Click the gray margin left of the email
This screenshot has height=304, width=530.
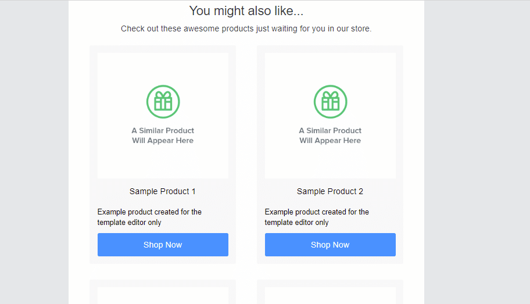coord(34,152)
